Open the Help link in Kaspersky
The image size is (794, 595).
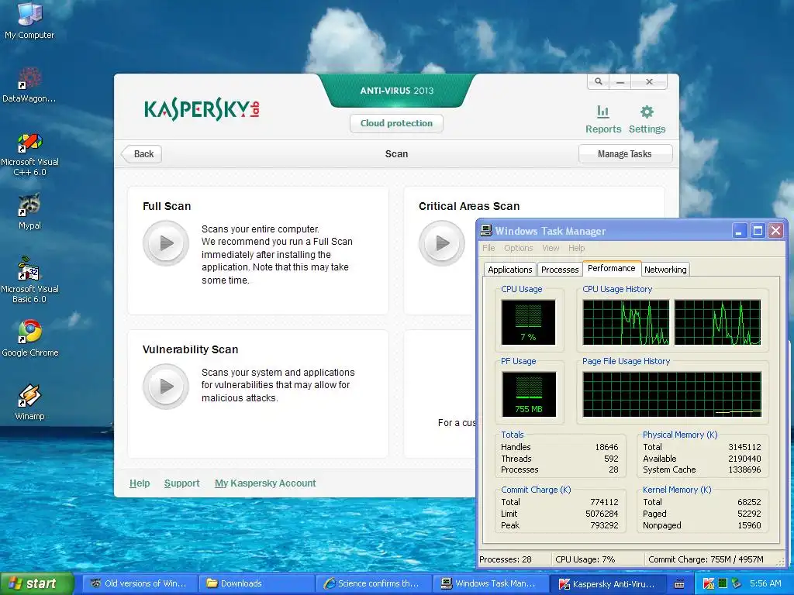pos(140,483)
